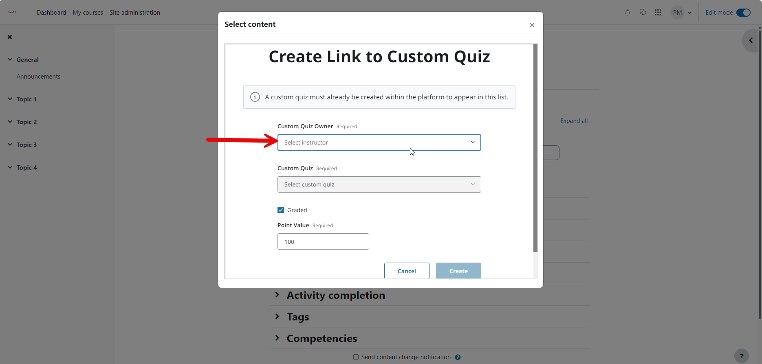Viewport: 762px width, 364px height.
Task: Click the info icon in quiz notice
Action: pyautogui.click(x=255, y=97)
